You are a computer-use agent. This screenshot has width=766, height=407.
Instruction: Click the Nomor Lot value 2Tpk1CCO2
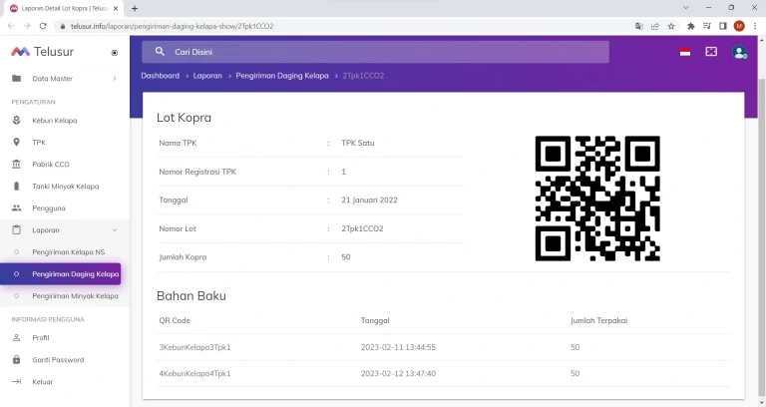tap(362, 228)
